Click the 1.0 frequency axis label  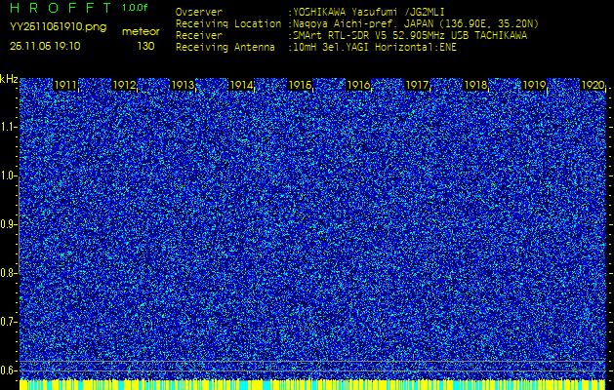click(9, 175)
